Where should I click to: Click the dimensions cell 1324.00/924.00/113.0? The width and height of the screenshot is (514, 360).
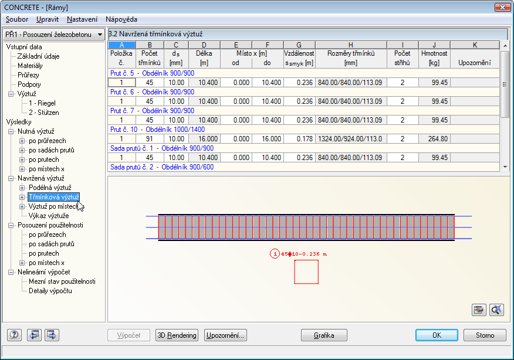pyautogui.click(x=351, y=139)
